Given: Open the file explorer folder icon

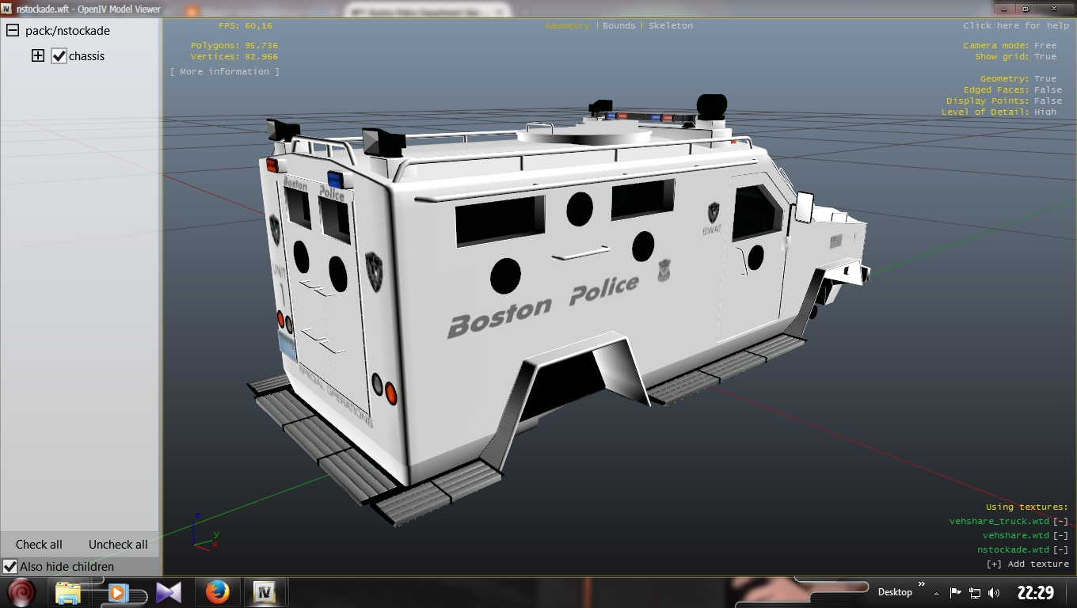Looking at the screenshot, I should click(69, 592).
